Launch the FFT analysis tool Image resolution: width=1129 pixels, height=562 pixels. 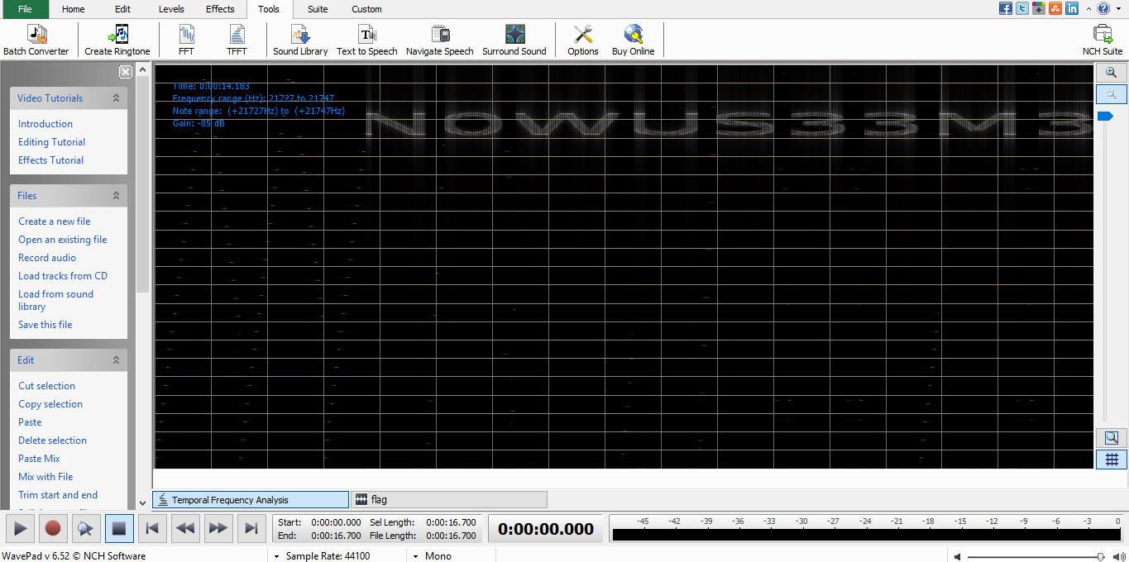186,40
